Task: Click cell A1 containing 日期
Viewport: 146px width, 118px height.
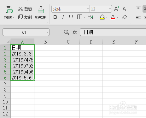Action: tap(22, 48)
